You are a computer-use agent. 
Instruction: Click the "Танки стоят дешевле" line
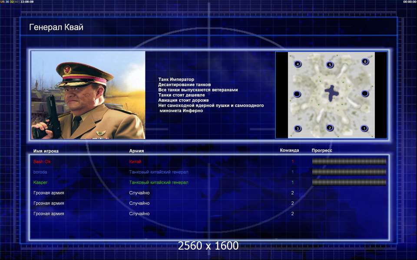[x=182, y=95]
